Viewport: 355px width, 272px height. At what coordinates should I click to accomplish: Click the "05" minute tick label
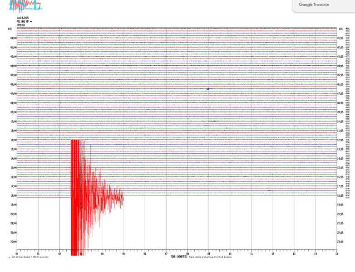point(123,254)
